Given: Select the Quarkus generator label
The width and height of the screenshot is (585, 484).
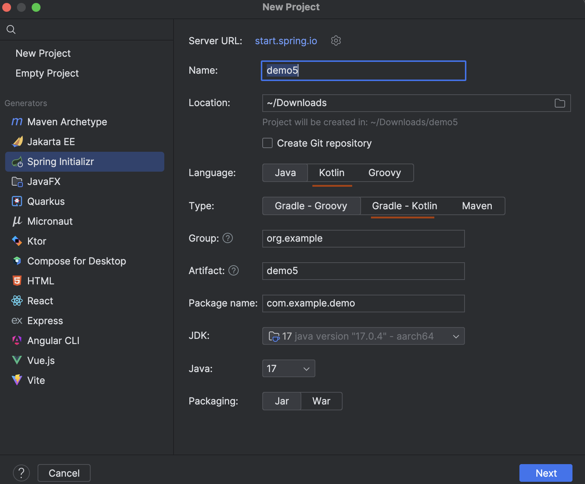Looking at the screenshot, I should click(46, 201).
